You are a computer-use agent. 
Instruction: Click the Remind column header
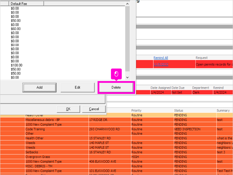click(x=218, y=88)
